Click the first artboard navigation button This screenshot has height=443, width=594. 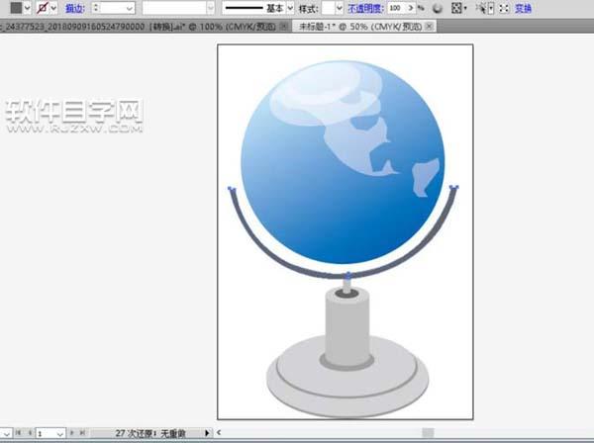[x=18, y=433]
